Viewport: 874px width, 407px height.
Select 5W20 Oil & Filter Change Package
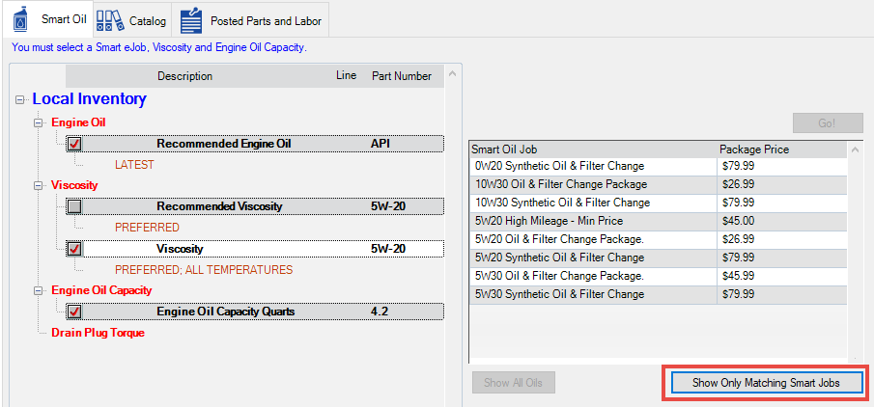coord(559,239)
